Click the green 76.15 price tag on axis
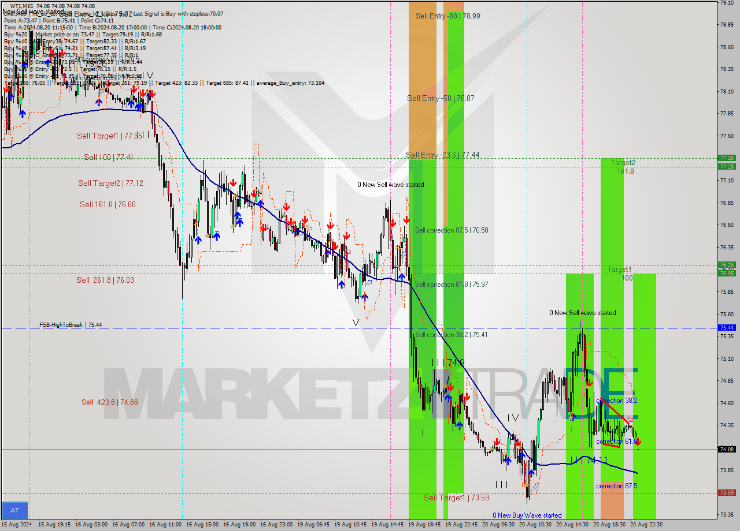Viewport: 740px width, 531px height. click(727, 264)
